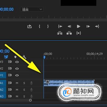Solo audio track A3

[24, 96]
